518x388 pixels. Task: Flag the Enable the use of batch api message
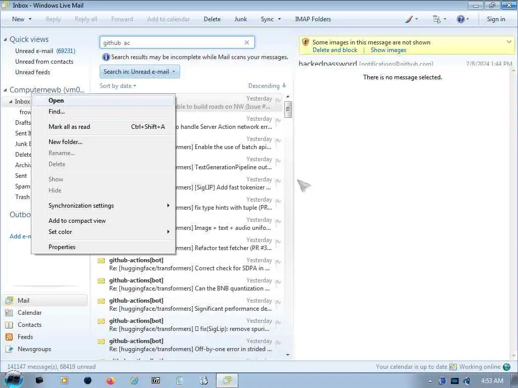pos(278,141)
